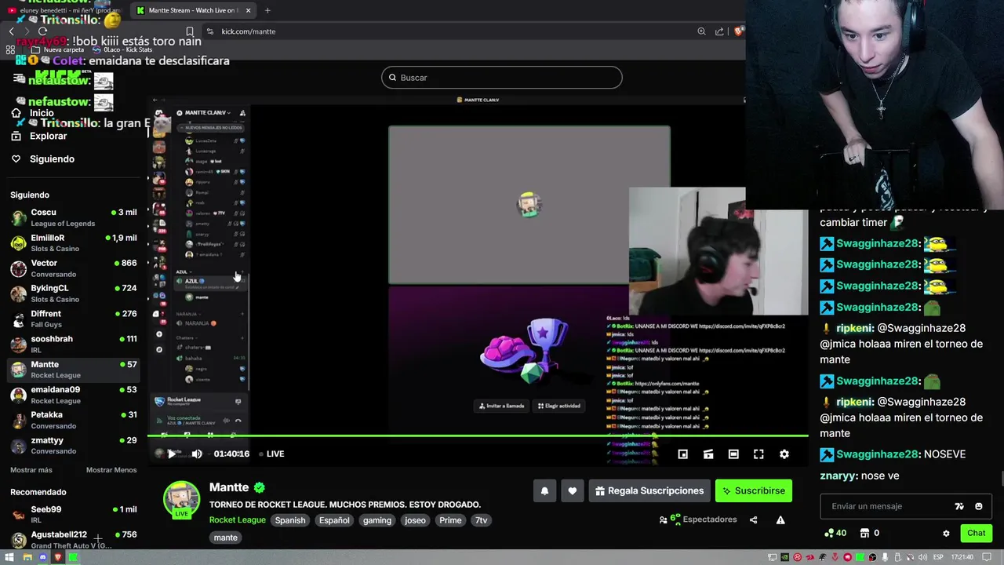Open Discord from the taskbar

coord(42,557)
